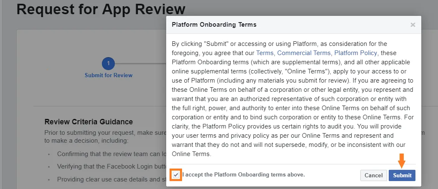
Task: Click the progress line beside step 1
Action: [140, 63]
